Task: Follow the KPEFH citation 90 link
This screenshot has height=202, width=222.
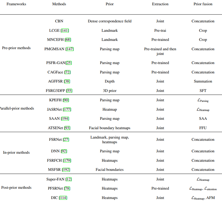Action: tap(66, 100)
